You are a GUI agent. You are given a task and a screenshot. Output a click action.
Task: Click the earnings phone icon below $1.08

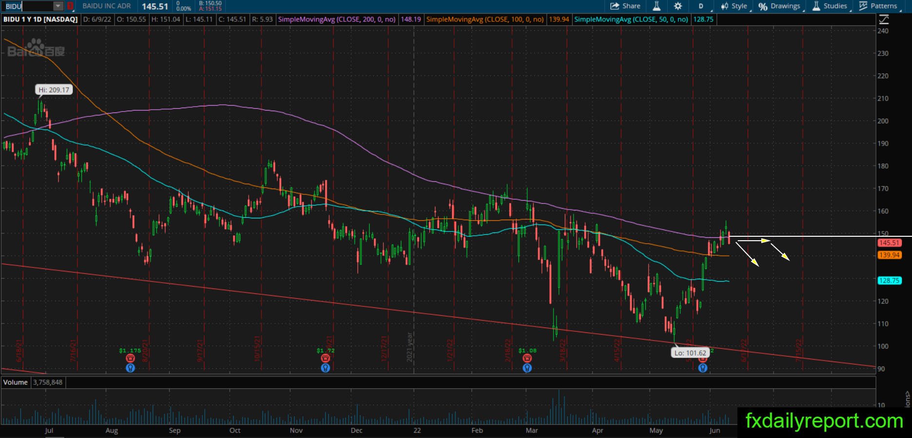click(527, 359)
